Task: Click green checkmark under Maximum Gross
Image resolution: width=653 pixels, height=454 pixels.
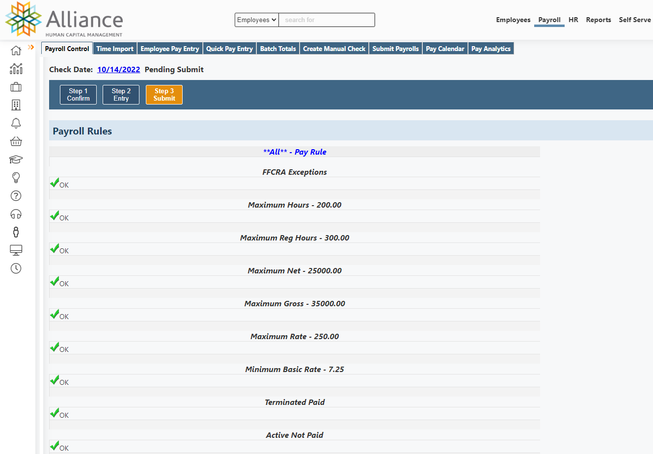Action: coord(54,315)
